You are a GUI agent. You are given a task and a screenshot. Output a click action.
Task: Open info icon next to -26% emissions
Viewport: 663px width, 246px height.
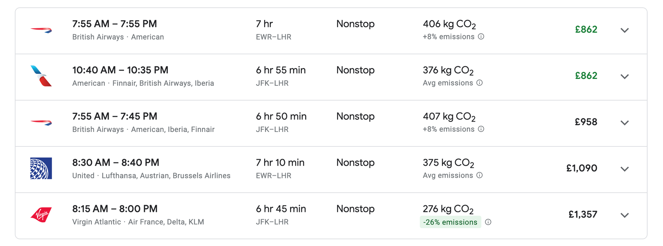(x=488, y=222)
